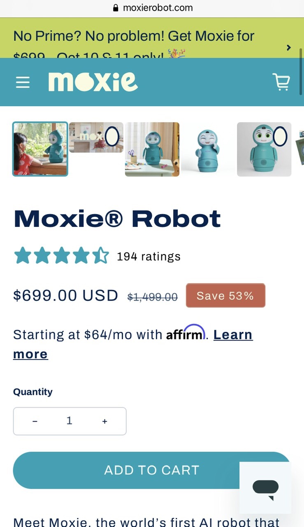Open the Affirm Learn more link
This screenshot has height=527, width=304.
(233, 335)
